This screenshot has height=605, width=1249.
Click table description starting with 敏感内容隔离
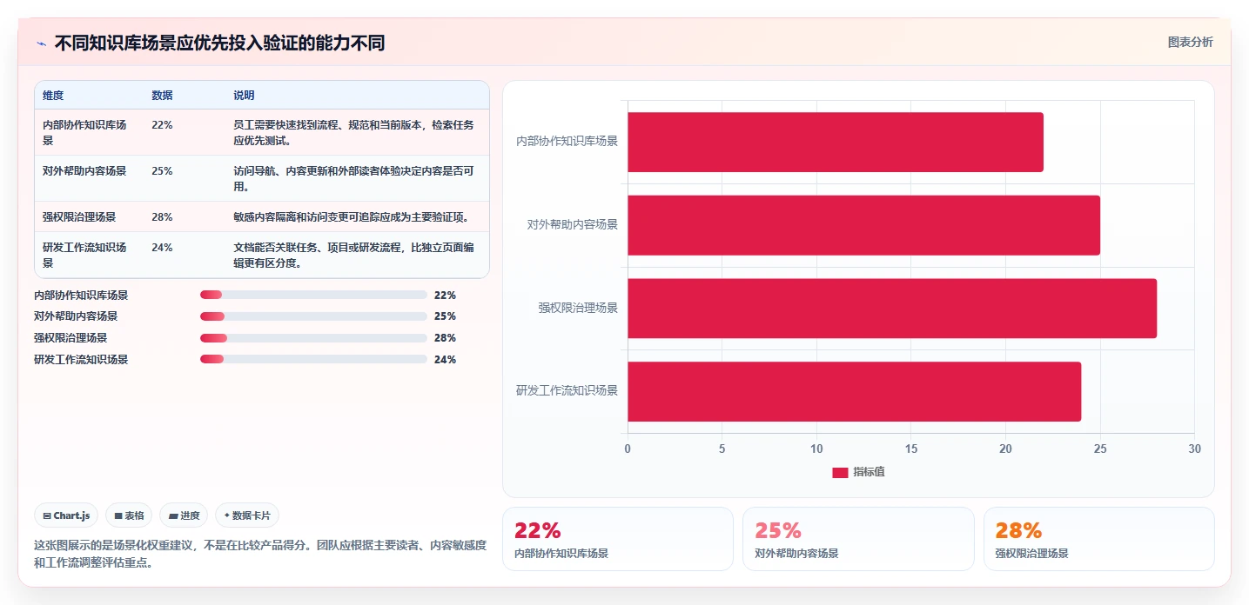pyautogui.click(x=352, y=217)
